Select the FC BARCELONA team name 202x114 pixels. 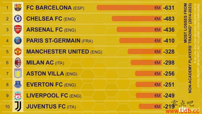coord(49,8)
